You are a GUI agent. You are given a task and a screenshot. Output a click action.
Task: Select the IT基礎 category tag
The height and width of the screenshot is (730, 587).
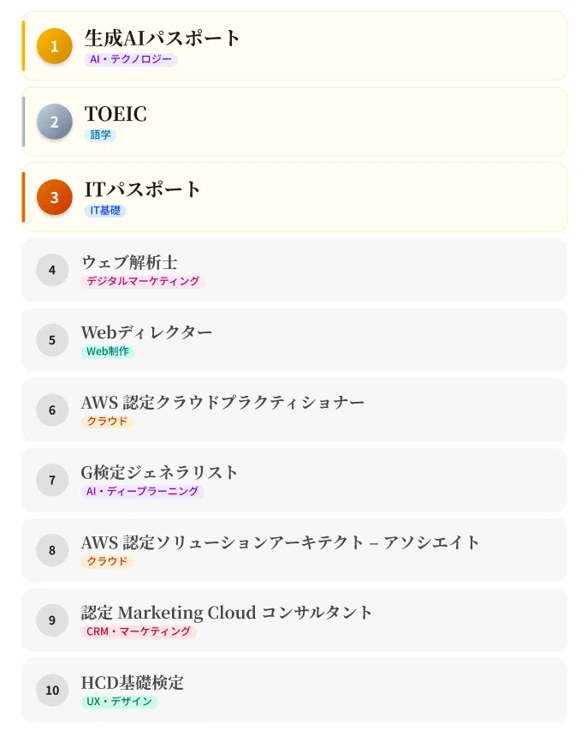click(x=105, y=211)
